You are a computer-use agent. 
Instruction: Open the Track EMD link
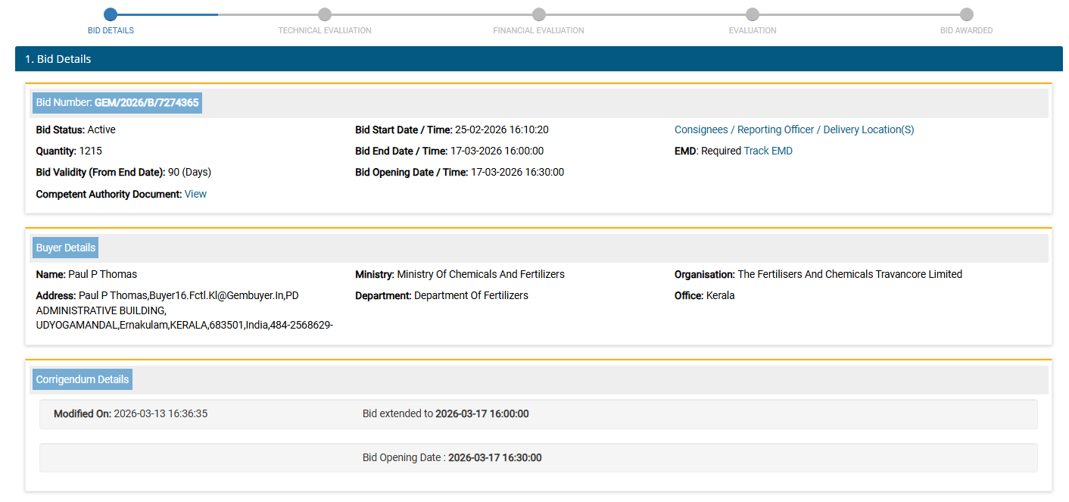768,151
